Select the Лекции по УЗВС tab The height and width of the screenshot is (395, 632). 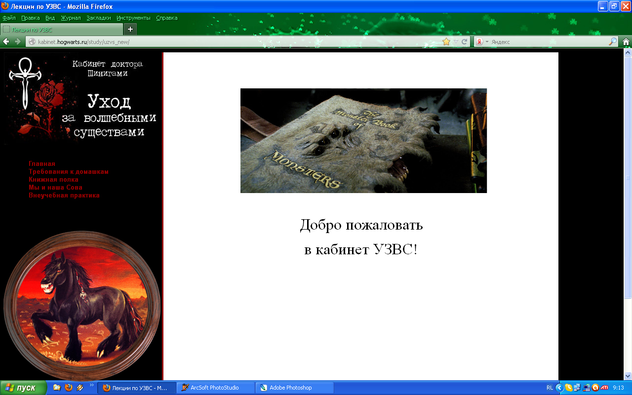coord(61,30)
